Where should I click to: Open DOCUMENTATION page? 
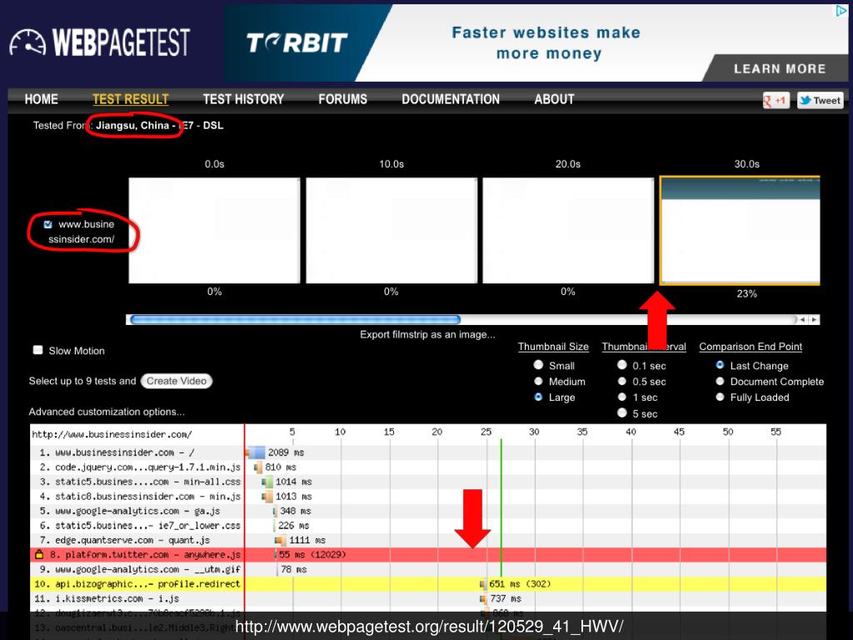click(451, 99)
